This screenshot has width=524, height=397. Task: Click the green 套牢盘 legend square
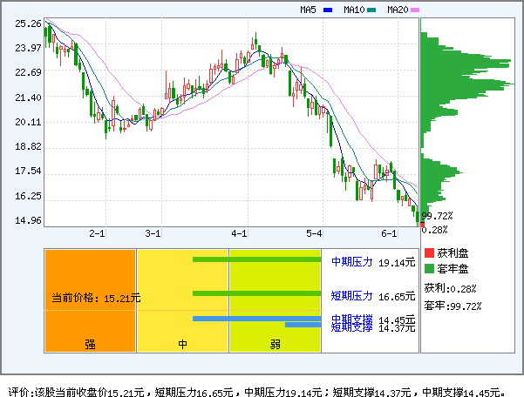(428, 269)
